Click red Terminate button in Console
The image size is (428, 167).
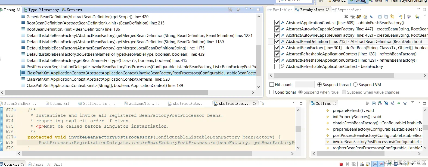(341, 164)
